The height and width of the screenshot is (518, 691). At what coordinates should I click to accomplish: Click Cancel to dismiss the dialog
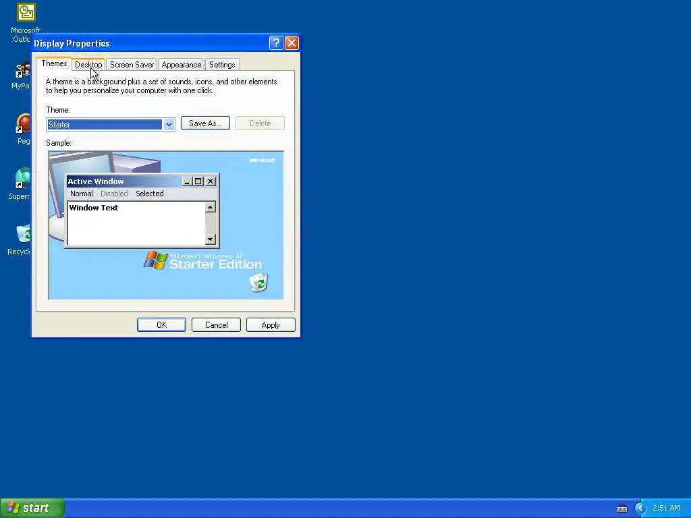pyautogui.click(x=216, y=325)
